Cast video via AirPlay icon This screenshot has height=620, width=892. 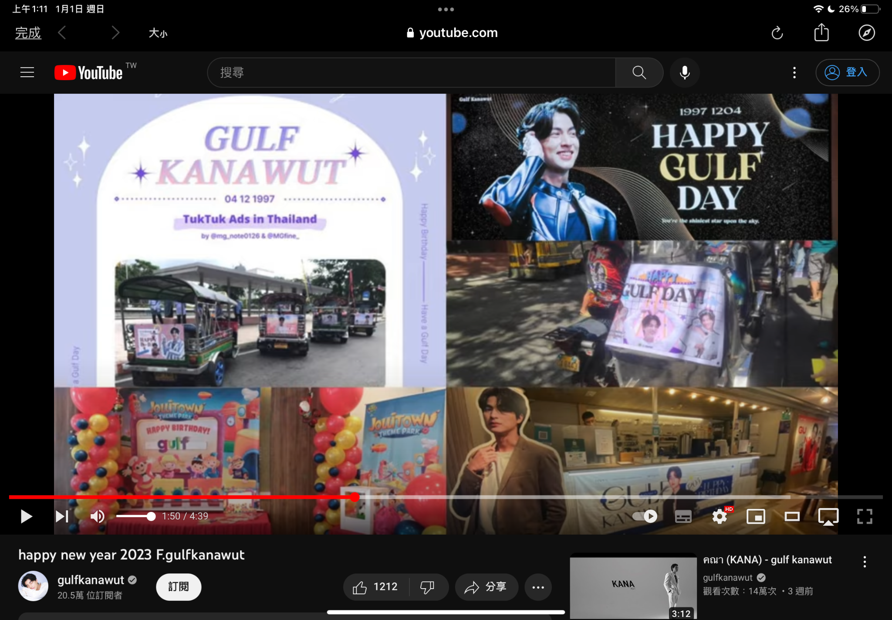pos(828,517)
